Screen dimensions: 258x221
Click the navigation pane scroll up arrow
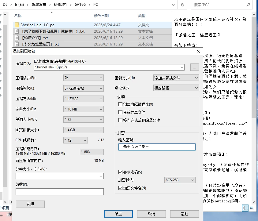5,15
